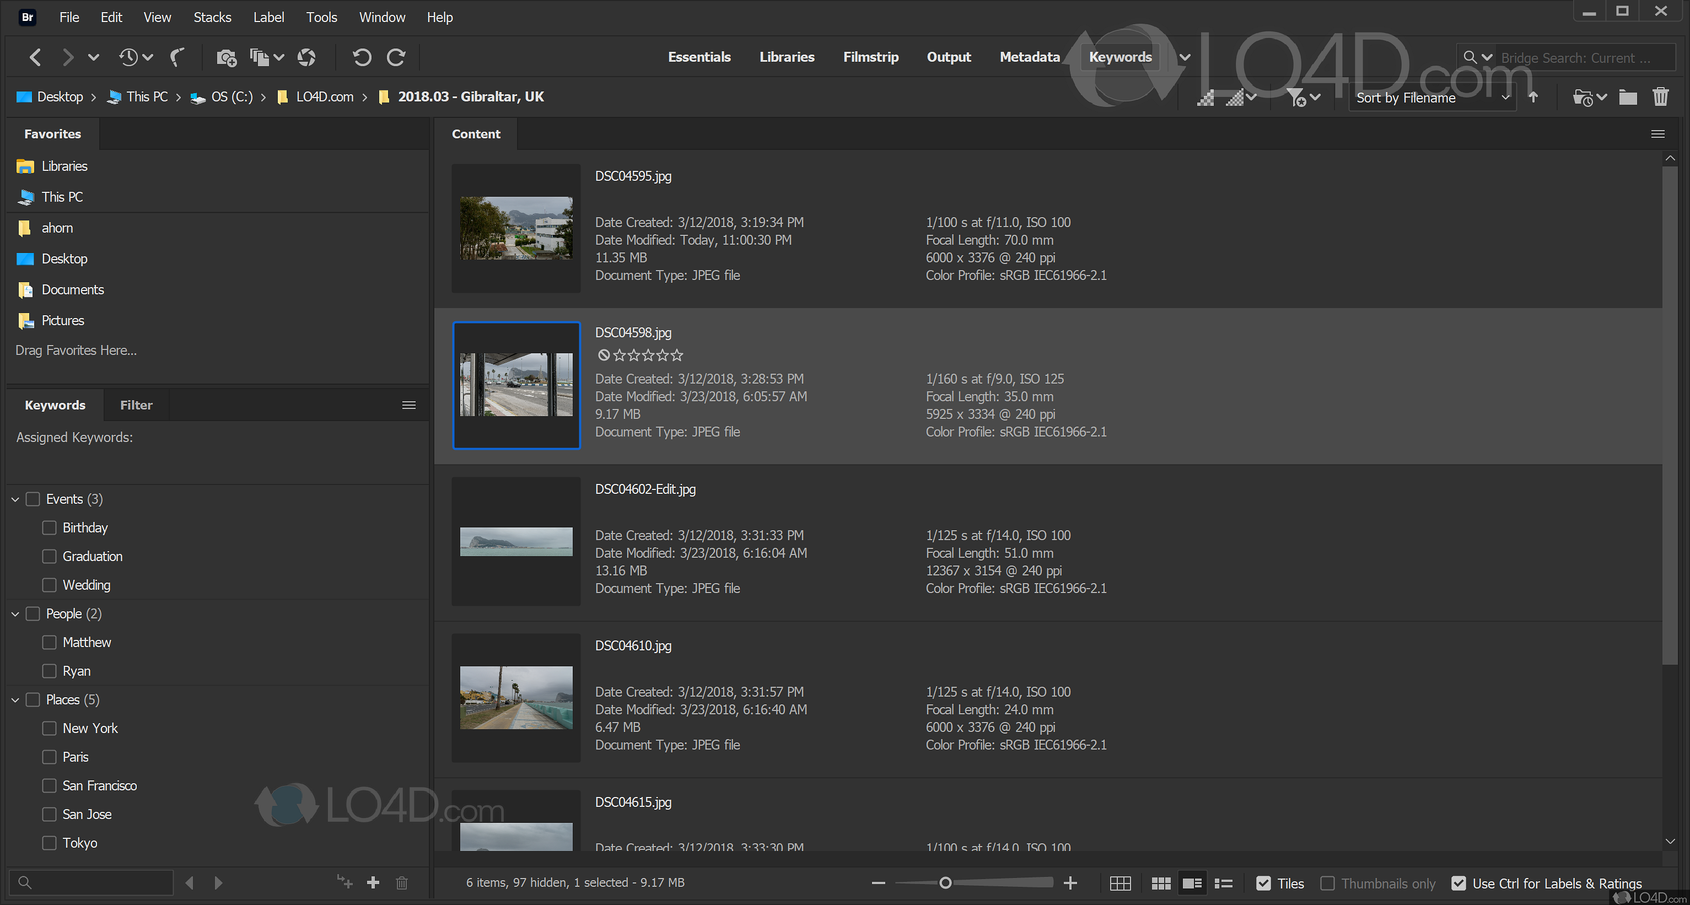Click Get Photos from Camera icon
Viewport: 1690px width, 905px height.
point(227,58)
